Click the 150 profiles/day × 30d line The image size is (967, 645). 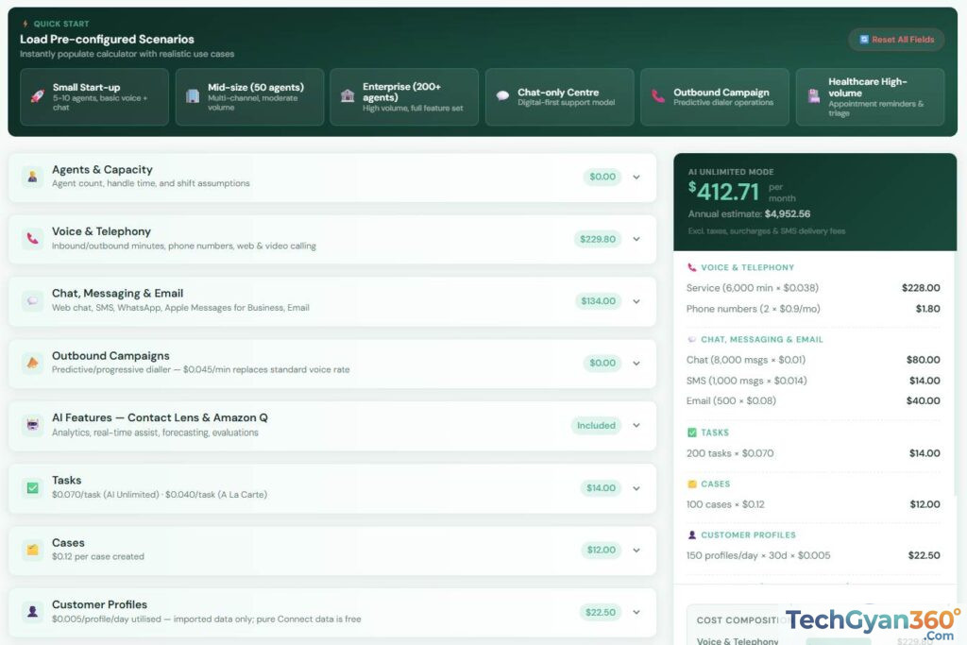click(813, 555)
